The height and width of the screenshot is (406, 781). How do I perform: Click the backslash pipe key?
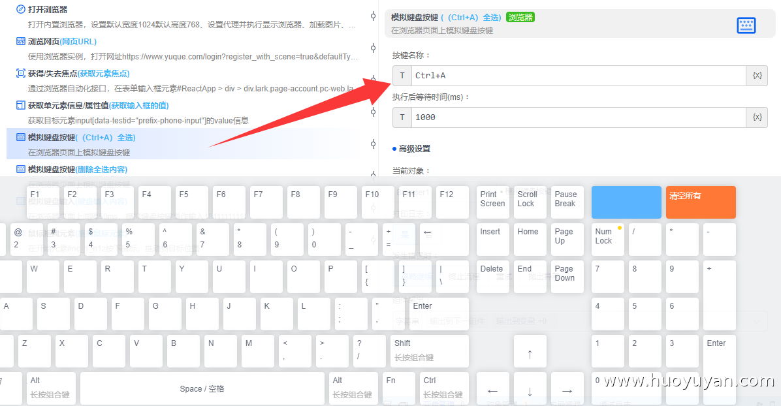tap(453, 277)
